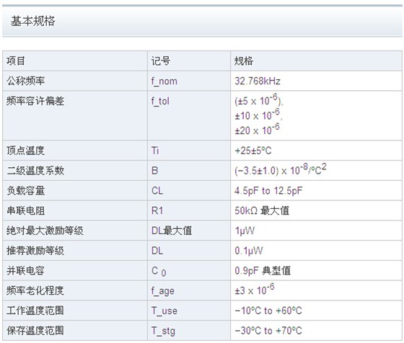Click the ±20 x 10⁻⁶ tolerance value
Screen dimensions: 404x343
(257, 129)
